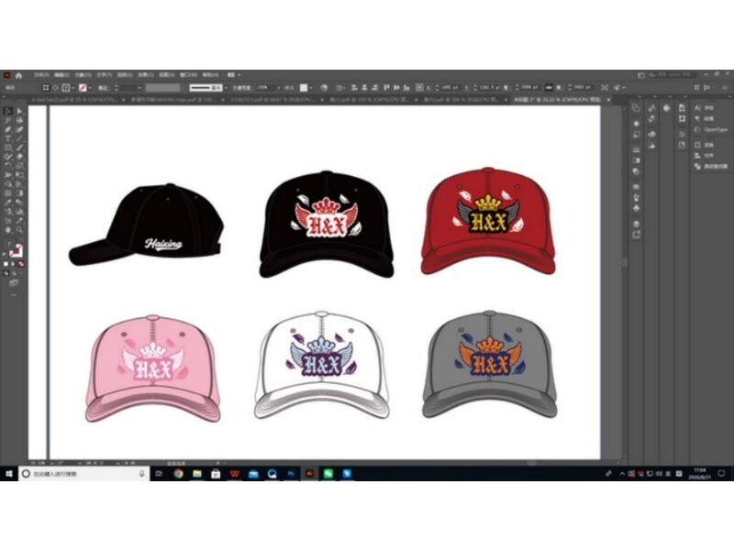
Task: Go to Illustrator Home screen icon
Action: [x=18, y=75]
